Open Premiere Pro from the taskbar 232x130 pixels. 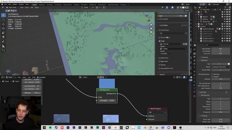[x=68, y=127]
